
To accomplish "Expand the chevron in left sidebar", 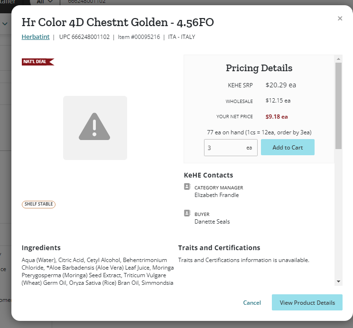I will click(x=5, y=24).
